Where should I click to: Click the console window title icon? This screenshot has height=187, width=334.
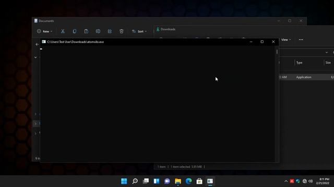tap(44, 42)
